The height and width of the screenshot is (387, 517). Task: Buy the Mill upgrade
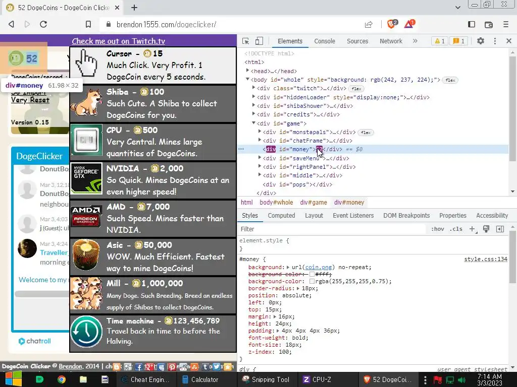[153, 295]
